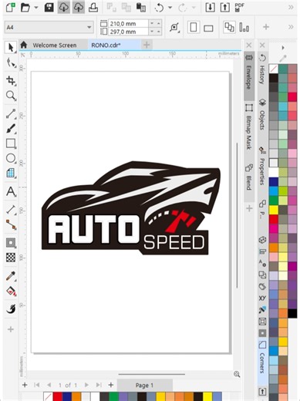Open the Objects docker tab
Viewport: 300px width, 401px height.
tap(262, 115)
